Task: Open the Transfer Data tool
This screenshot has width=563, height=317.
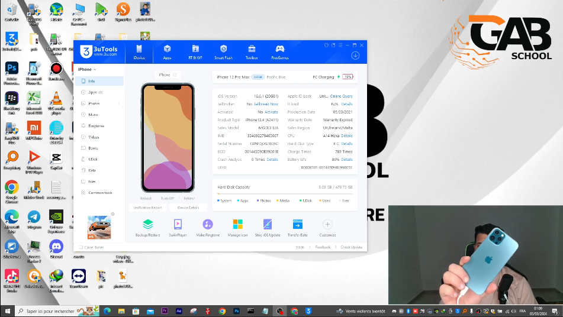Action: 297,228
